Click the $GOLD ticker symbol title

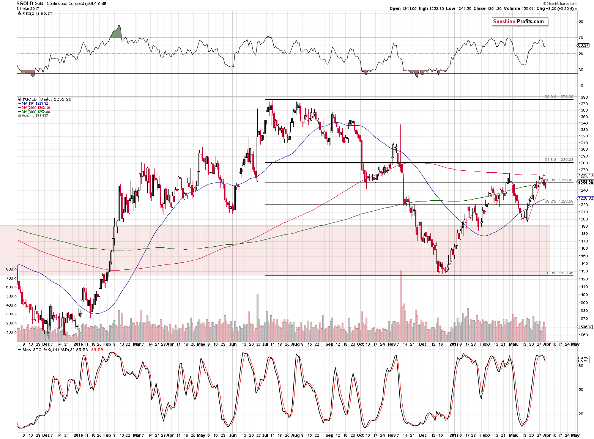point(25,3)
